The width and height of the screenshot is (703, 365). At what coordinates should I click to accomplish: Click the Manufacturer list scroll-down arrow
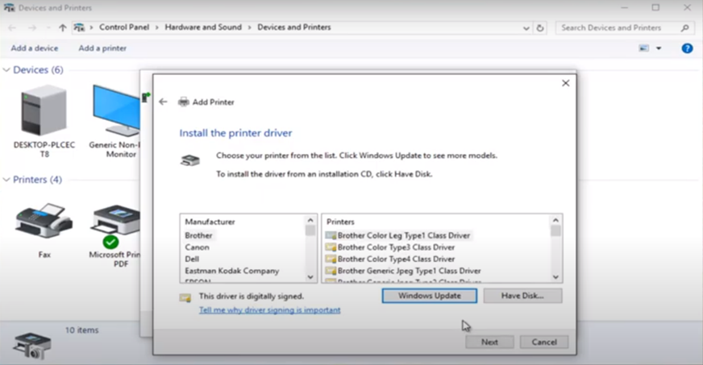point(310,277)
